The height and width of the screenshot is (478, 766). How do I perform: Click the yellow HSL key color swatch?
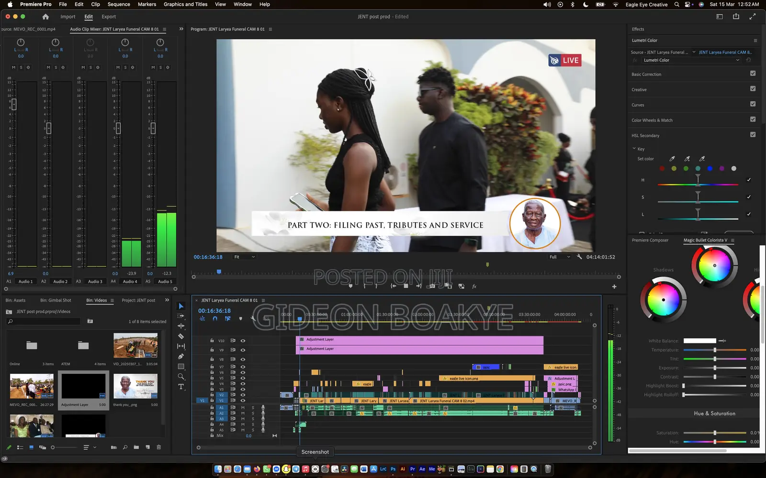[674, 168]
